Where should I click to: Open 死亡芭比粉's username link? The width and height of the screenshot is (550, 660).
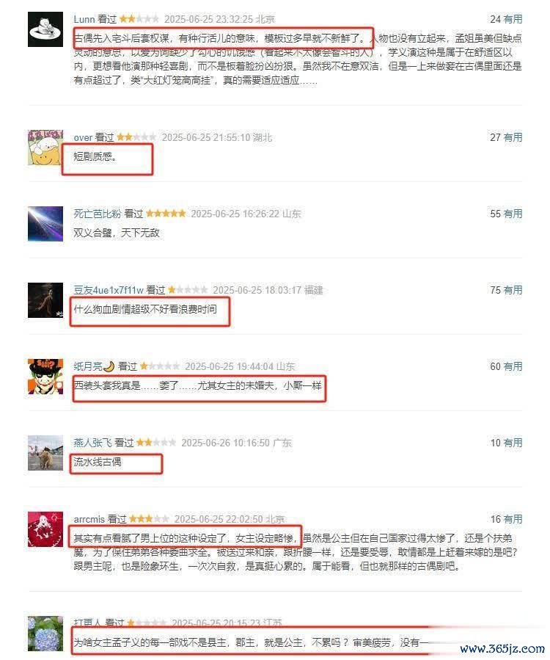(x=97, y=214)
